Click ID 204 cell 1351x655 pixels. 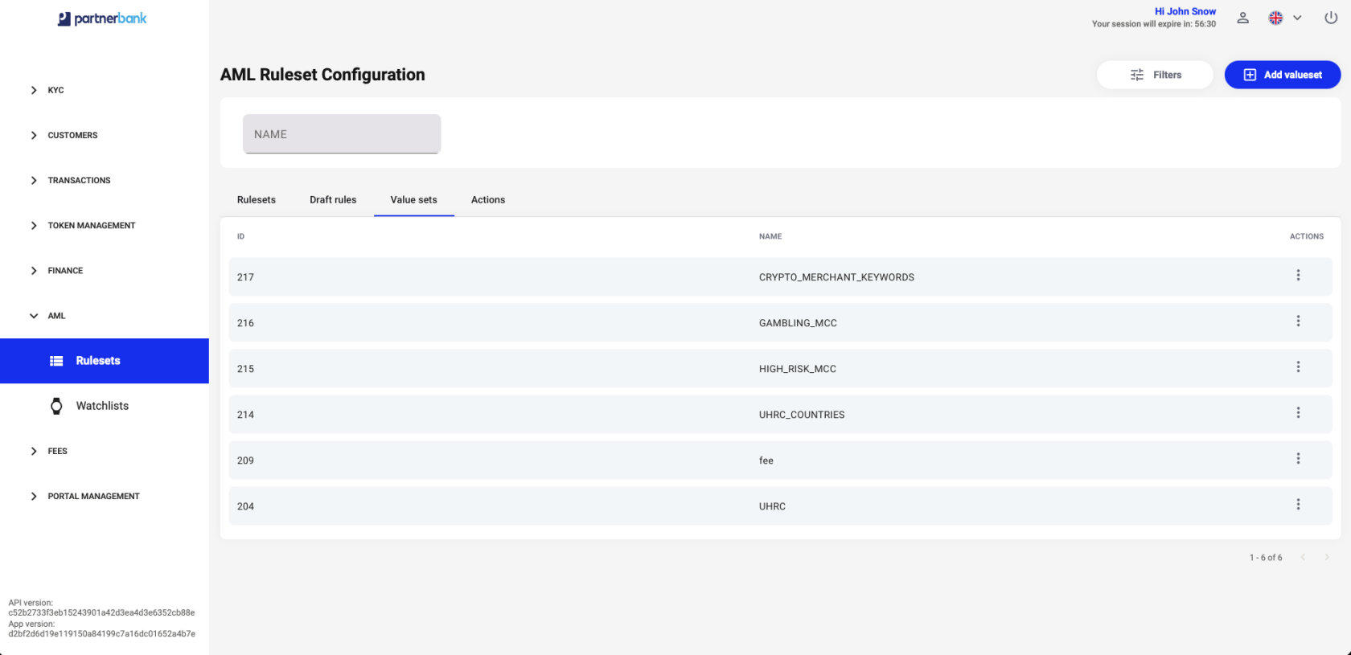(245, 506)
